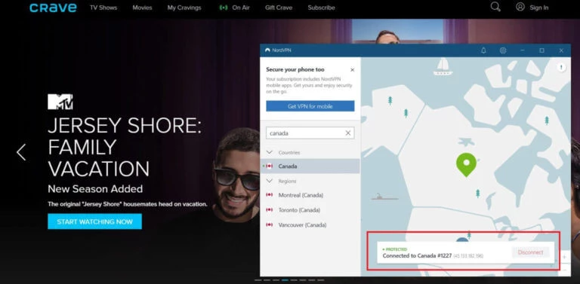Click Sign In link
The width and height of the screenshot is (580, 284).
click(x=539, y=8)
